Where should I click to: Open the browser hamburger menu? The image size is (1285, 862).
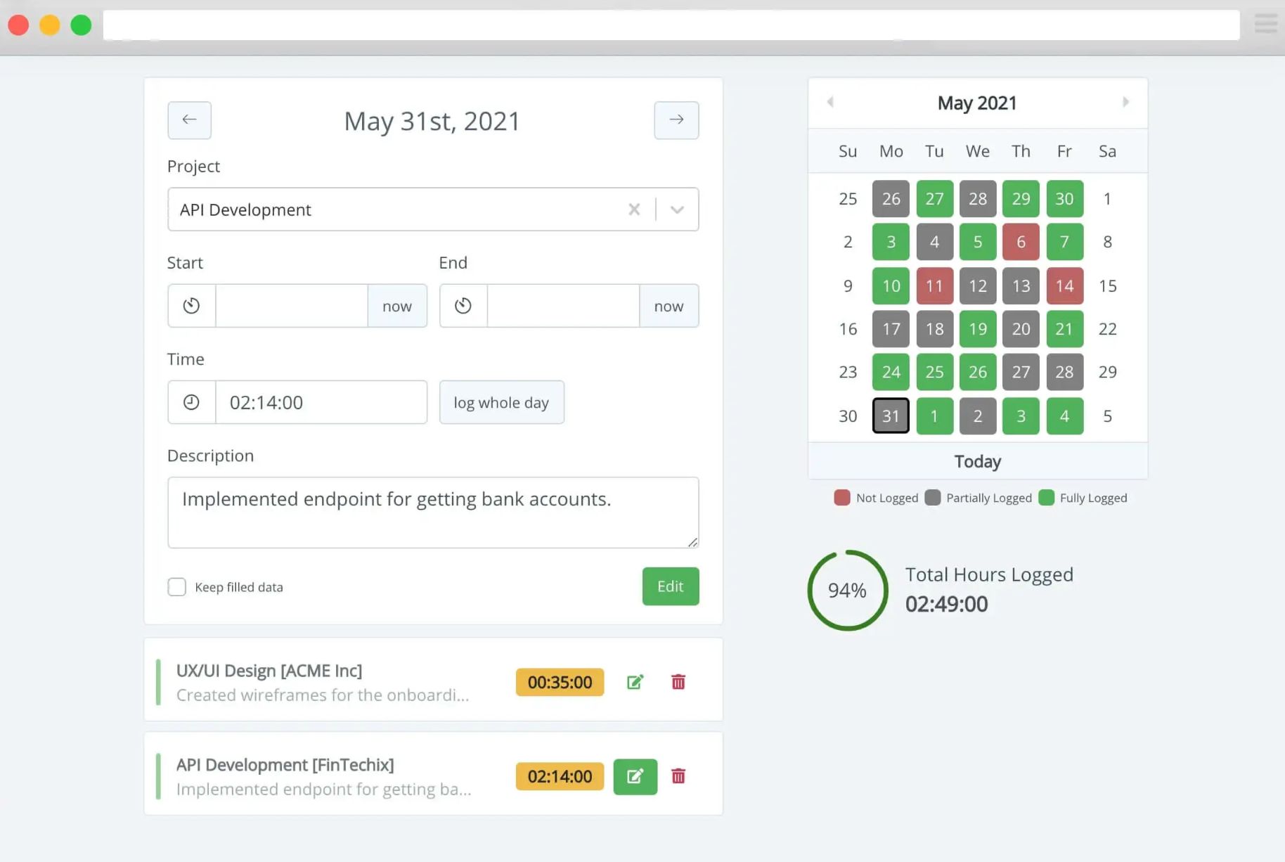[x=1265, y=23]
